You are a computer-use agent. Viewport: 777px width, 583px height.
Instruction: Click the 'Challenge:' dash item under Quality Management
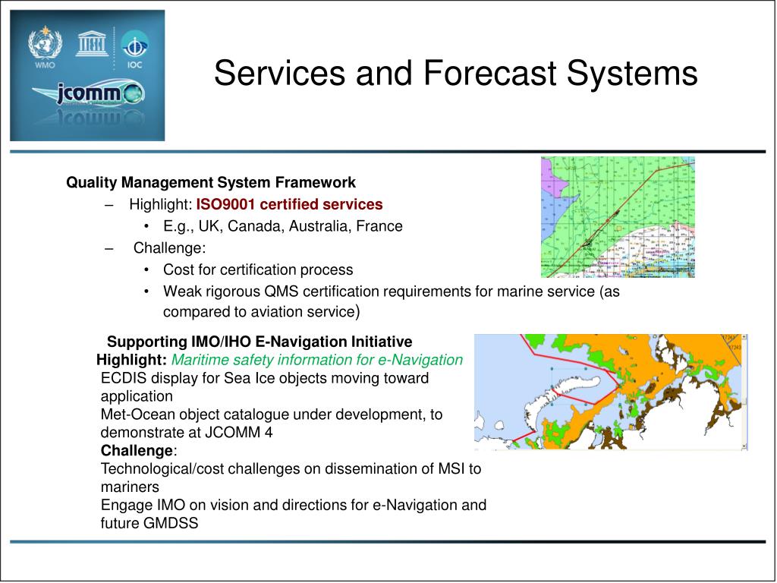[x=169, y=248]
